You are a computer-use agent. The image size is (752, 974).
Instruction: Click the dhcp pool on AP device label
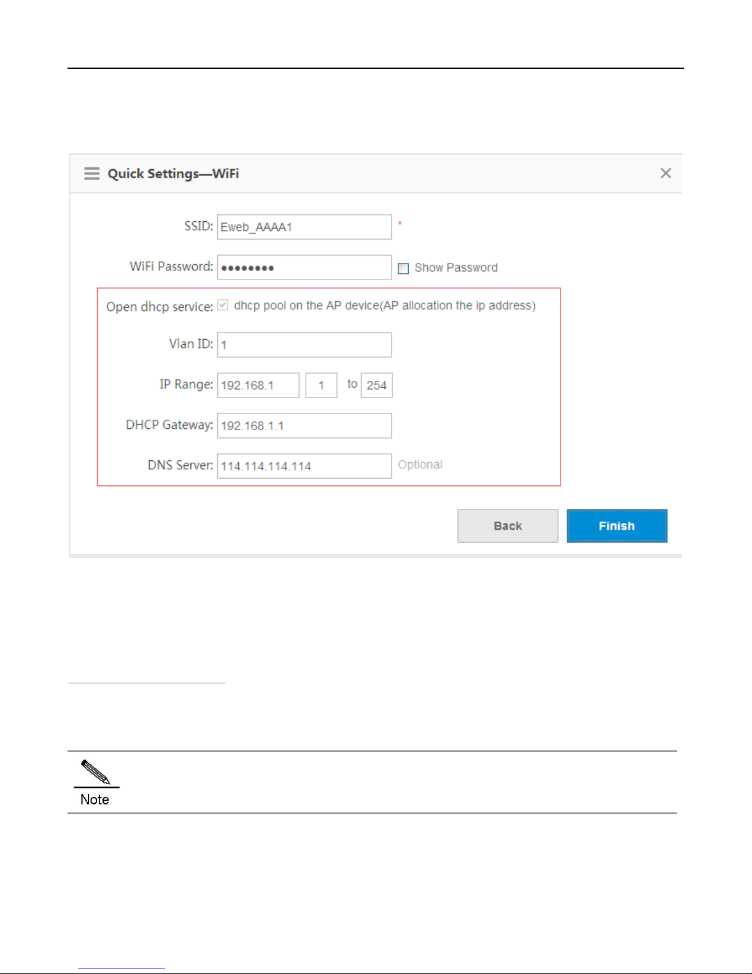(385, 305)
